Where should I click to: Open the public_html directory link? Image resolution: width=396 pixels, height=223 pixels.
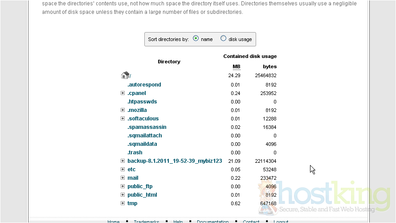pyautogui.click(x=142, y=195)
